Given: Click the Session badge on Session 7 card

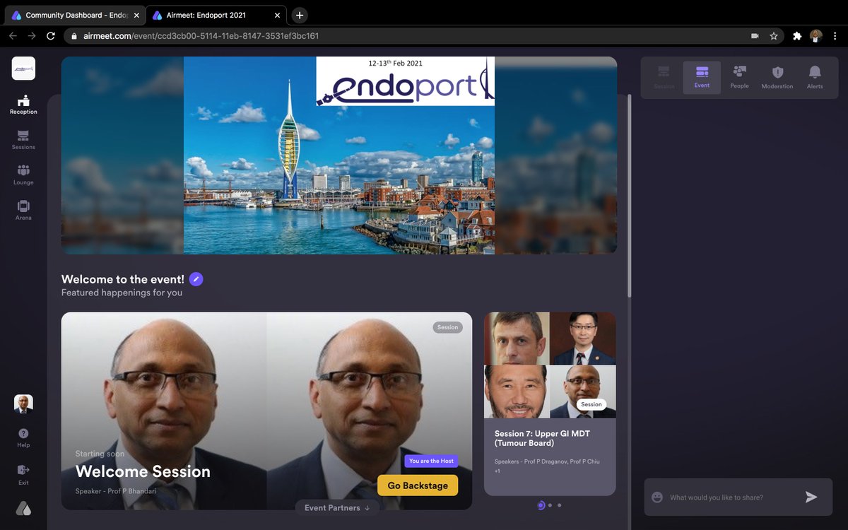Looking at the screenshot, I should [591, 404].
